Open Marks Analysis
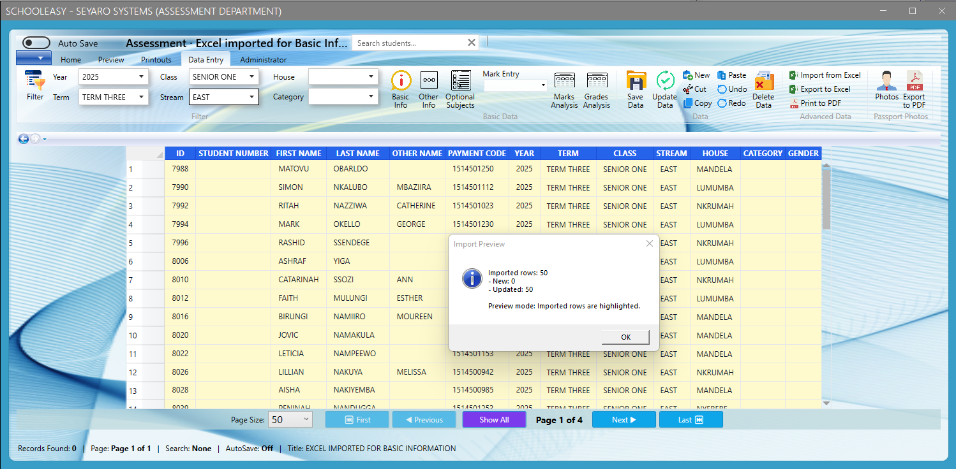The image size is (956, 469). click(564, 89)
